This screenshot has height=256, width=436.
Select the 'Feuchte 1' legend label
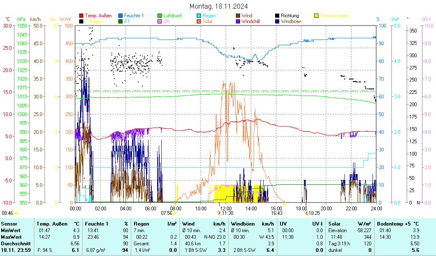click(134, 16)
